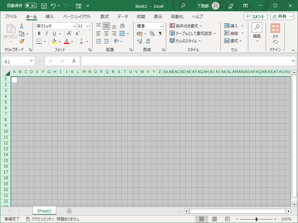Toggle the AutoSave switch
298x223 pixels.
pos(31,6)
